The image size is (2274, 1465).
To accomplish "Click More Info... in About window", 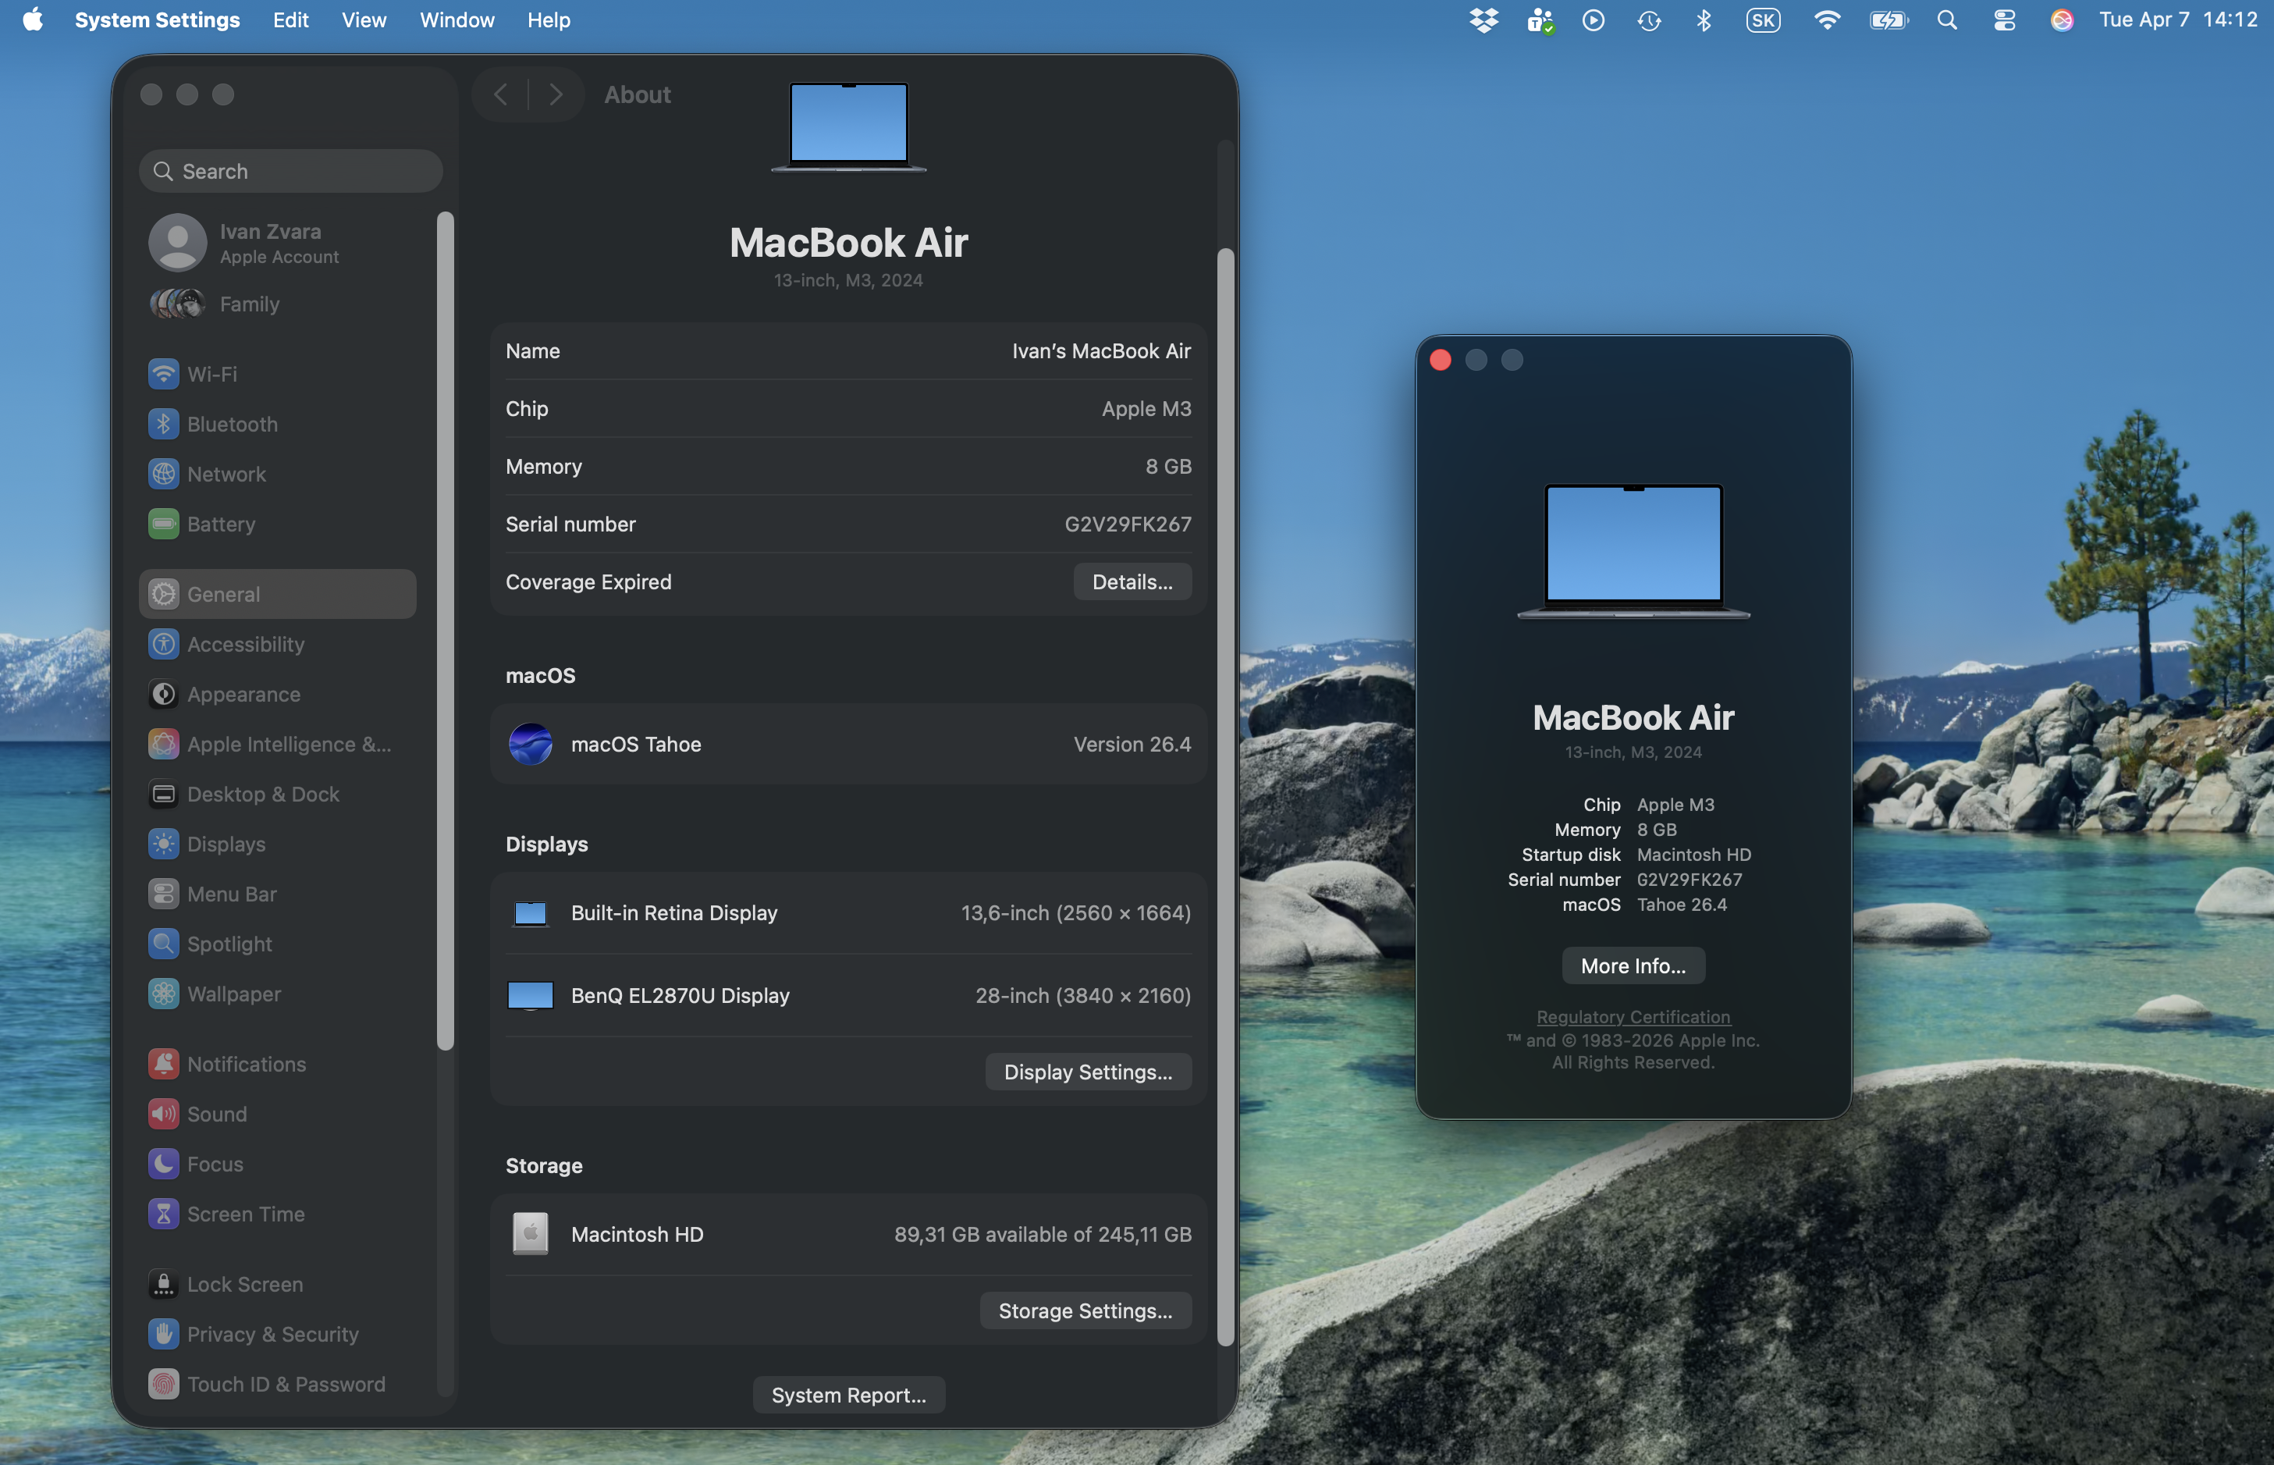I will (x=1632, y=965).
